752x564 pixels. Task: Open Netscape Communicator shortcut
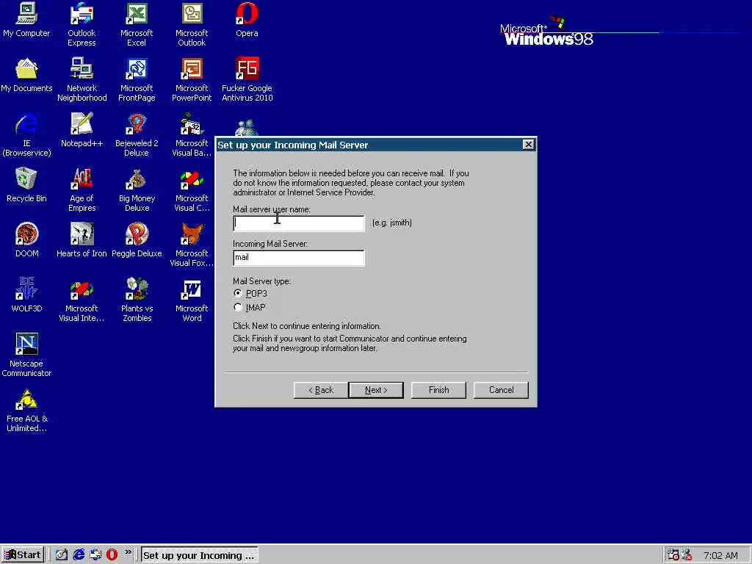tap(26, 355)
